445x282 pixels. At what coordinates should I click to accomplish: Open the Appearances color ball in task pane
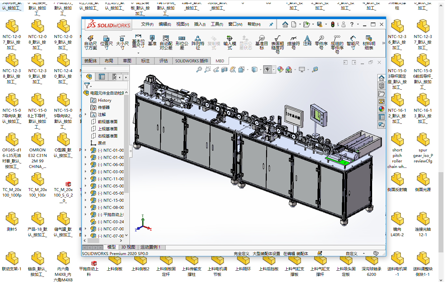coord(382,109)
